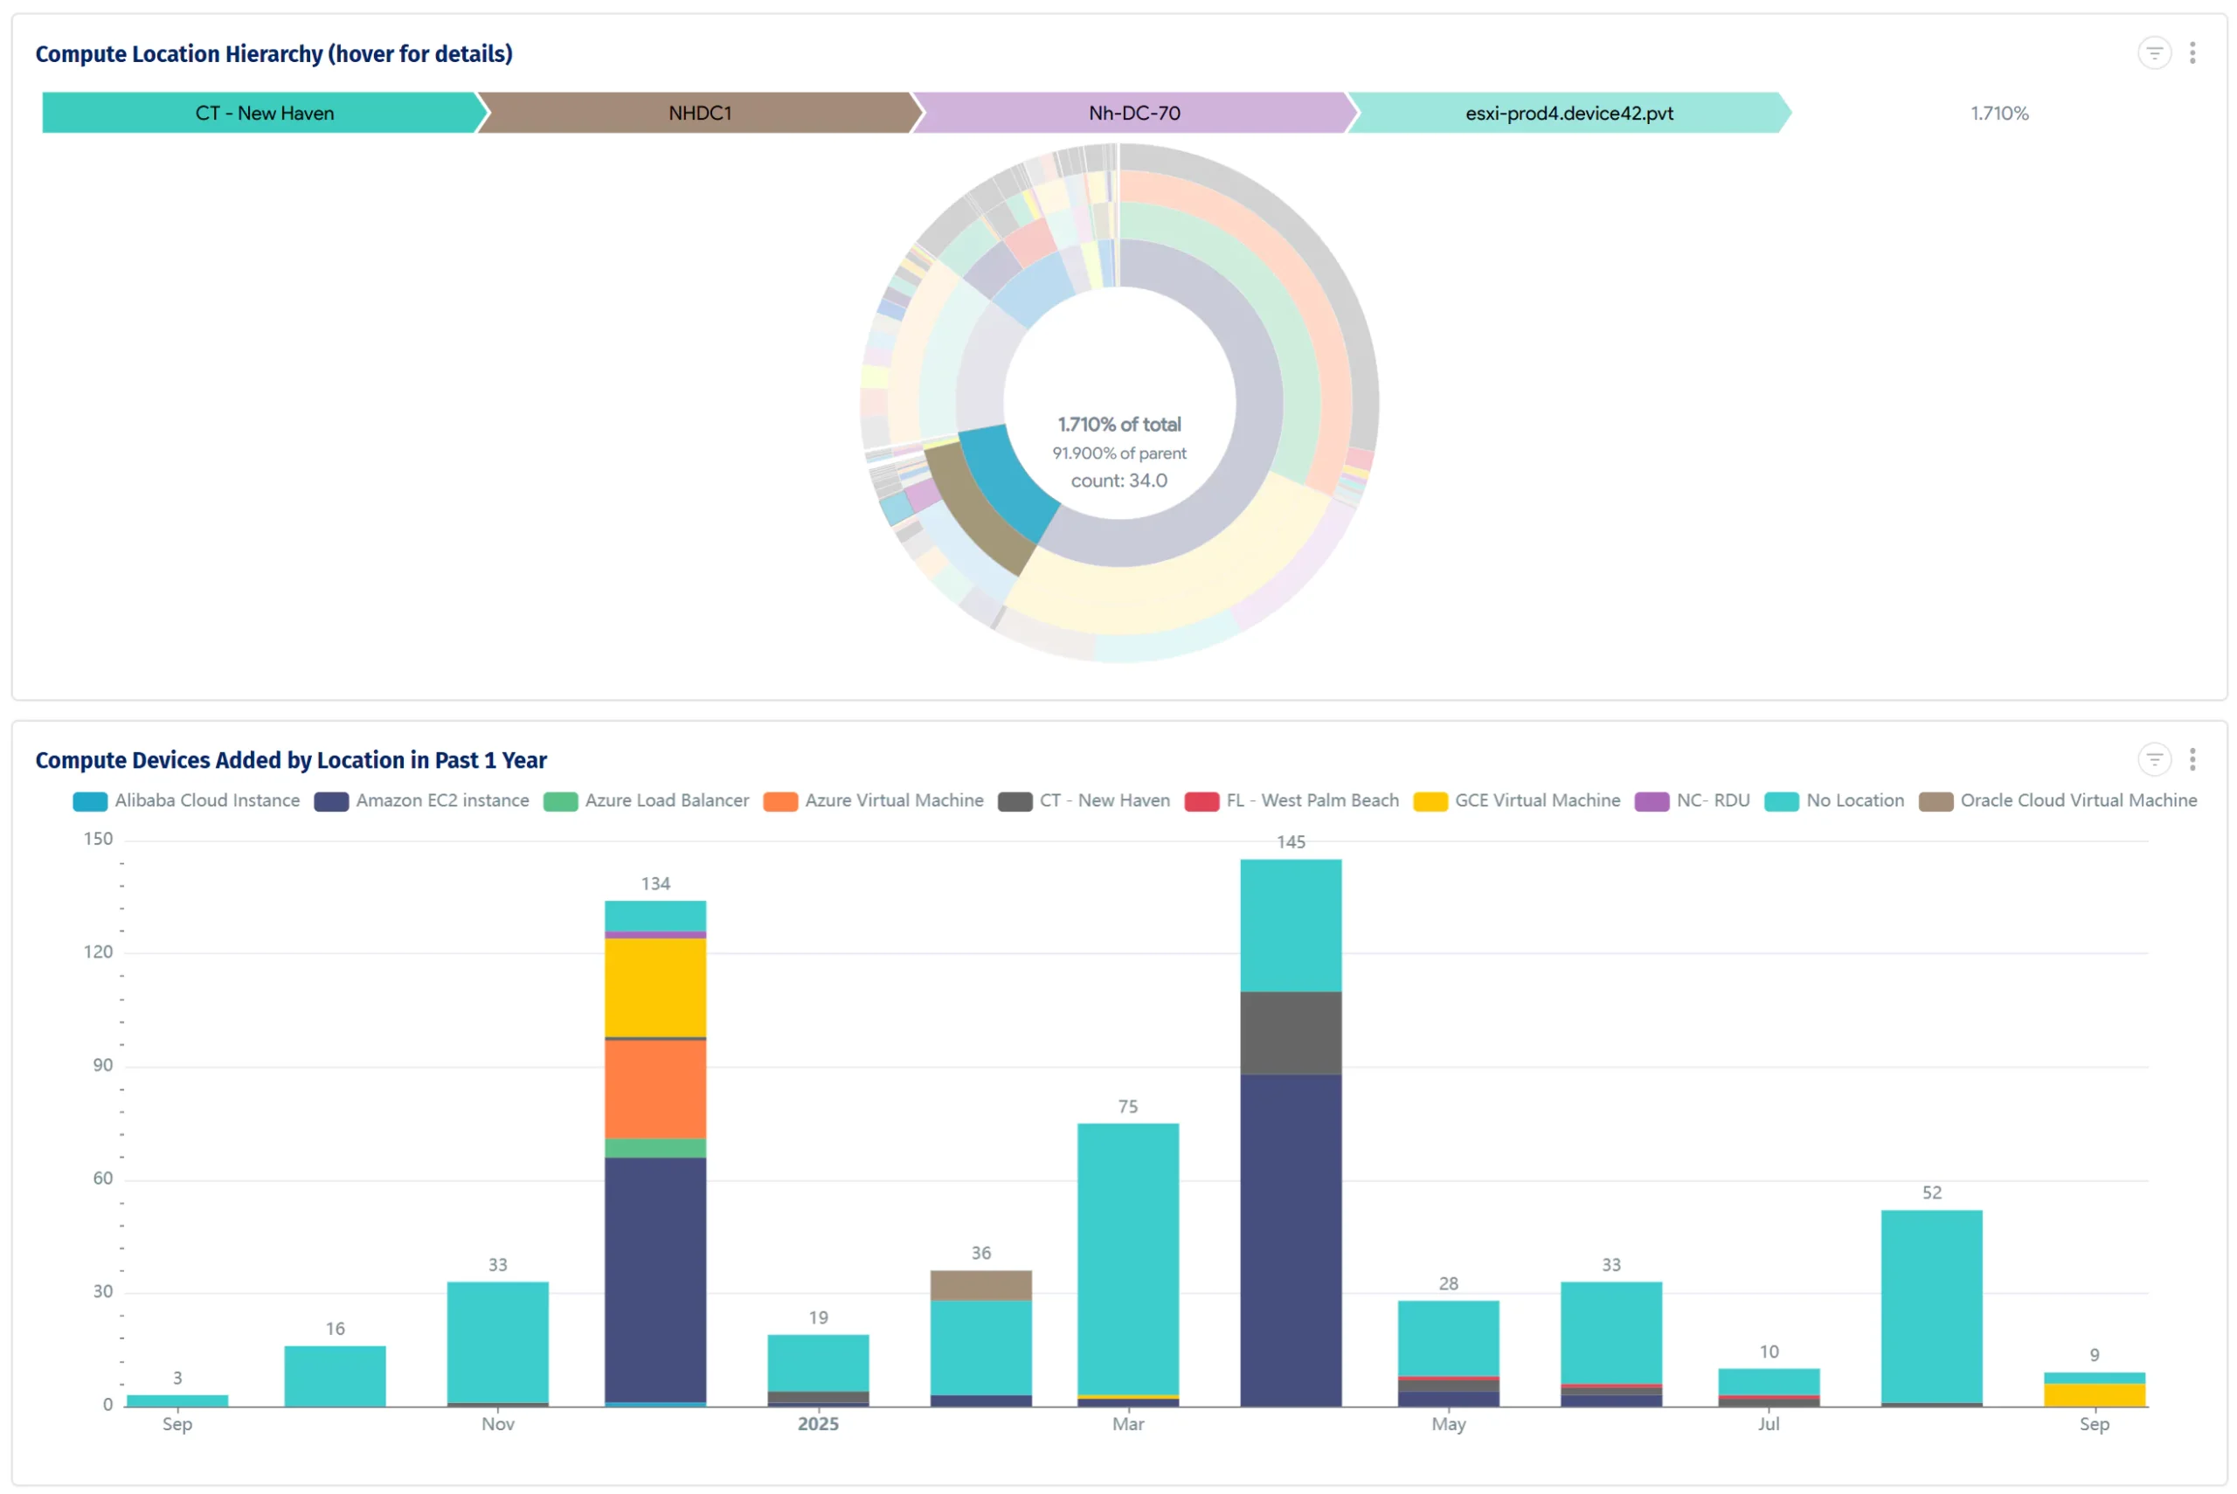Click the GCE Virtual Machine yellow swatch
Image resolution: width=2237 pixels, height=1494 pixels.
(1430, 802)
